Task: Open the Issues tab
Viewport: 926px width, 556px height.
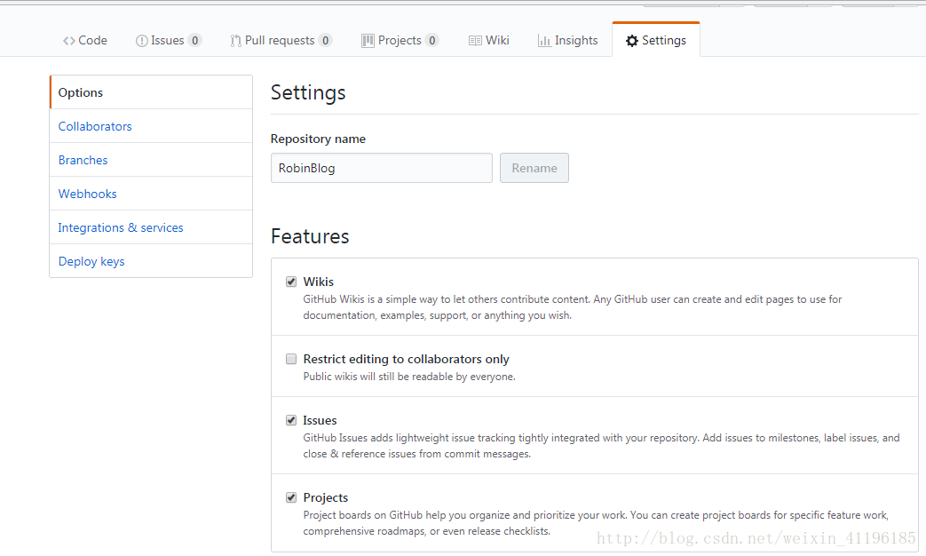Action: point(169,40)
